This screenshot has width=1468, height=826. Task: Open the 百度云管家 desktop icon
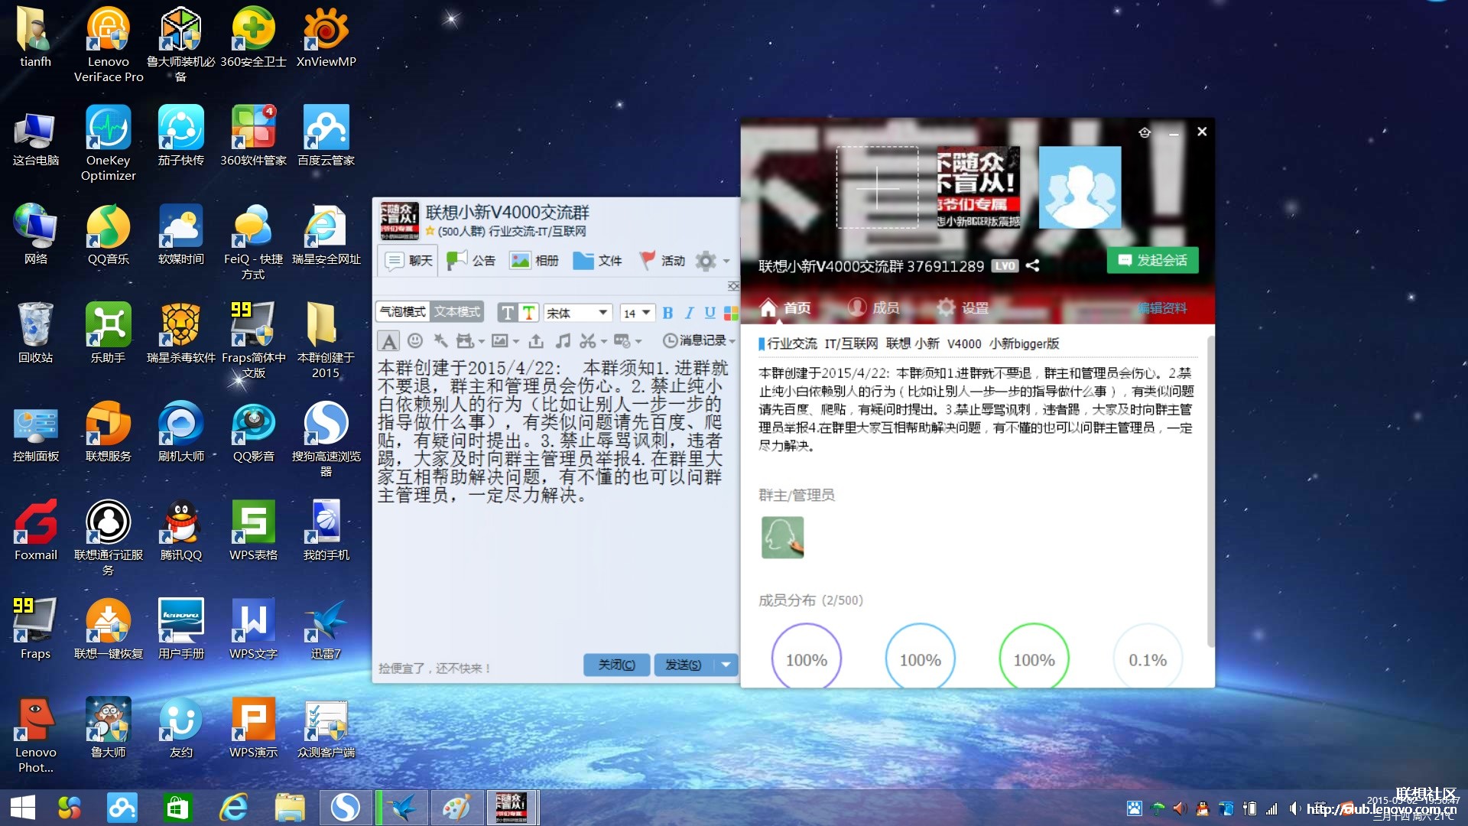(326, 135)
